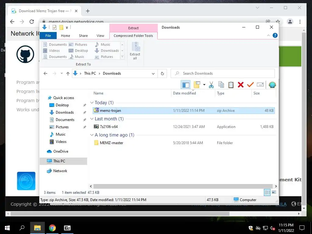Open the Customize Quick Access Toolbar dropdown
This screenshot has width=312, height=234.
(x=67, y=28)
